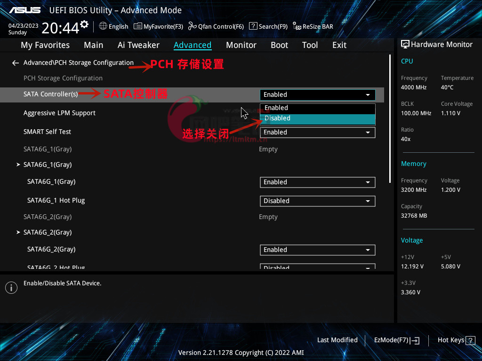The image size is (482, 361).
Task: Click the ReSize BAR icon
Action: (297, 26)
